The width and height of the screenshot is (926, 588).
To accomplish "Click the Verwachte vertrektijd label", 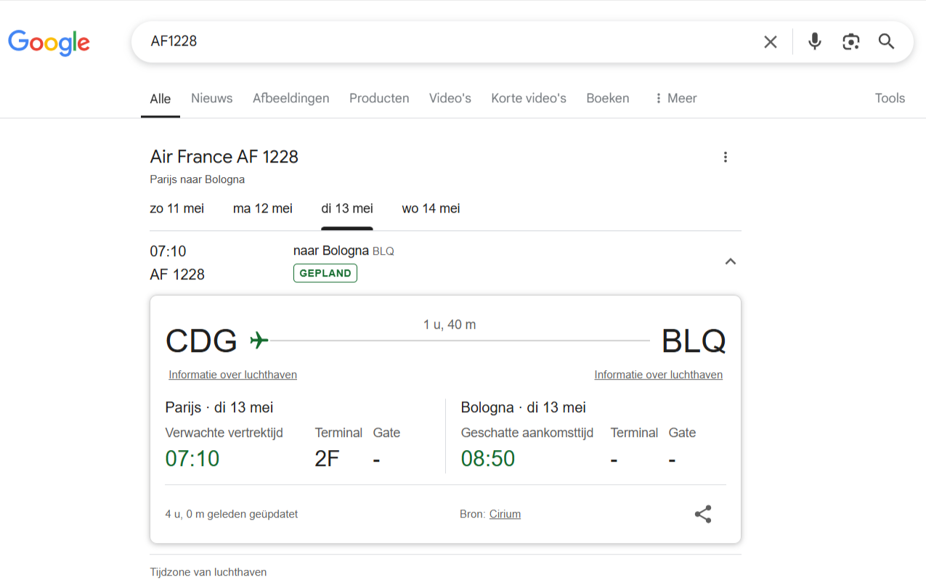I will tap(224, 433).
